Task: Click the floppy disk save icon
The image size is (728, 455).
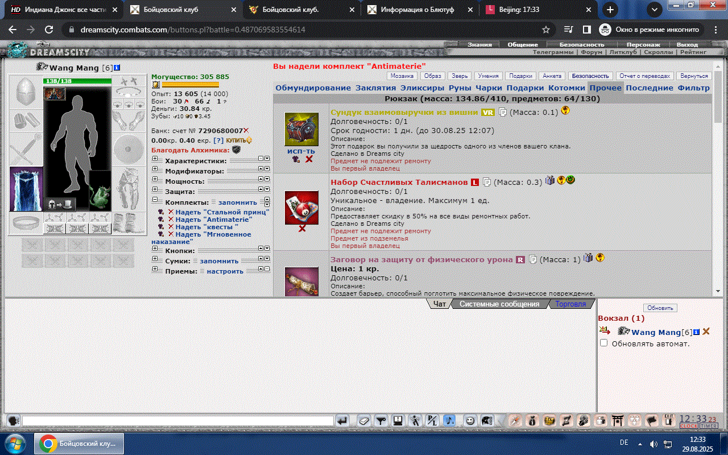Action: [x=398, y=421]
